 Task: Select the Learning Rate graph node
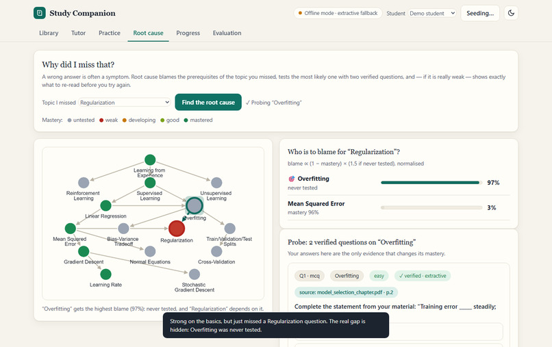(105, 274)
